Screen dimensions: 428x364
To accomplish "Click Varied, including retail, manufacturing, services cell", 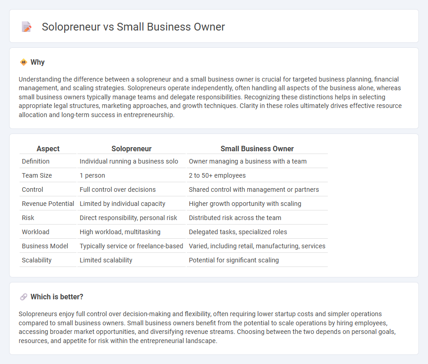I will point(257,246).
